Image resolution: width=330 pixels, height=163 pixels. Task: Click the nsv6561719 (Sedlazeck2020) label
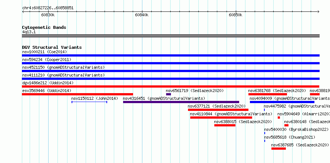coord(195,91)
